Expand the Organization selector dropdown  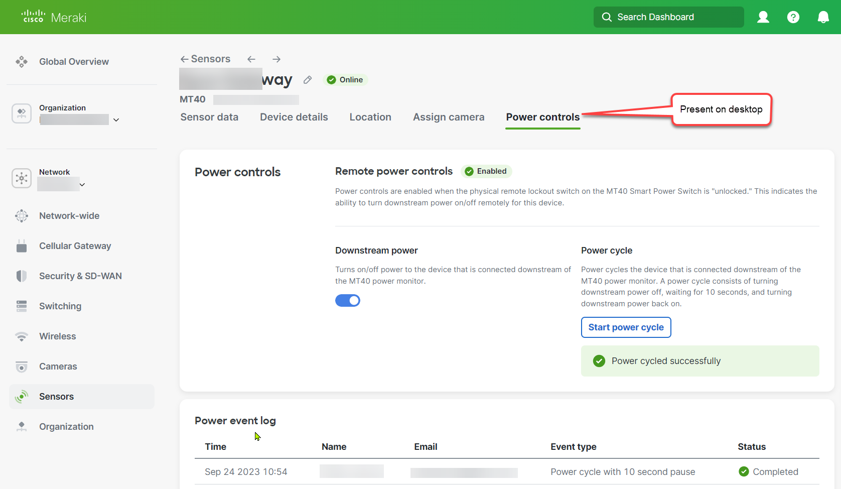coord(116,119)
